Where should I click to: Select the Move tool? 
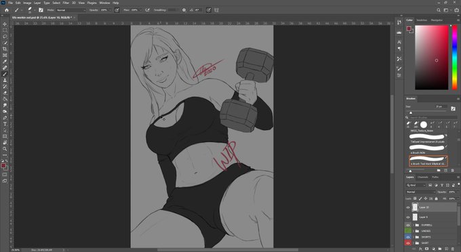(5, 24)
